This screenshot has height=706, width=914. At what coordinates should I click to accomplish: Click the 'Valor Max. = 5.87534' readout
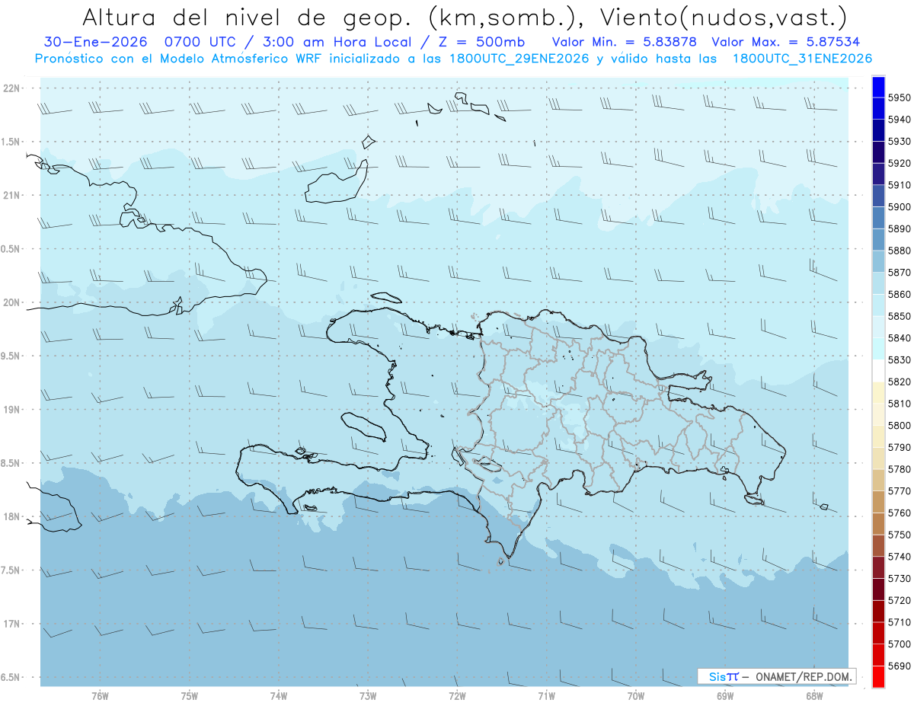tap(785, 42)
